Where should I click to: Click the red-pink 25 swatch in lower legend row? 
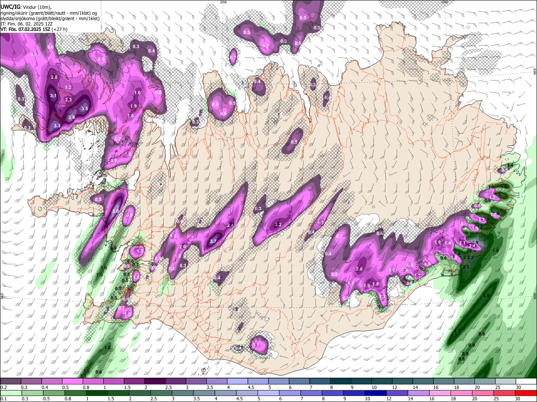click(504, 393)
